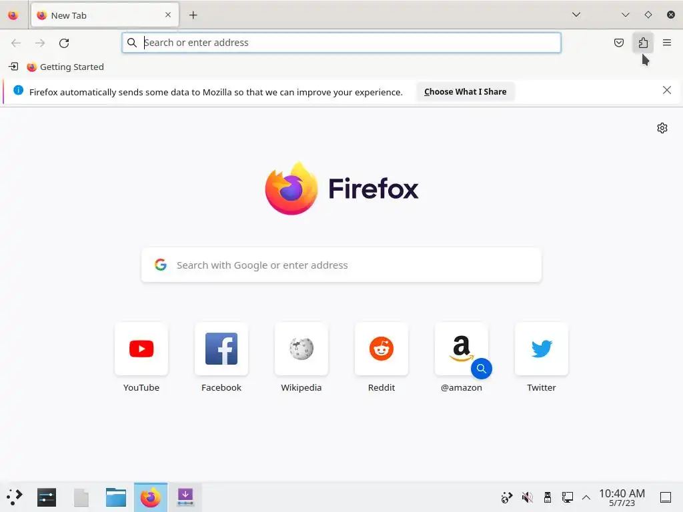Open the Save to Pocket icon
683x512 pixels.
pos(618,43)
